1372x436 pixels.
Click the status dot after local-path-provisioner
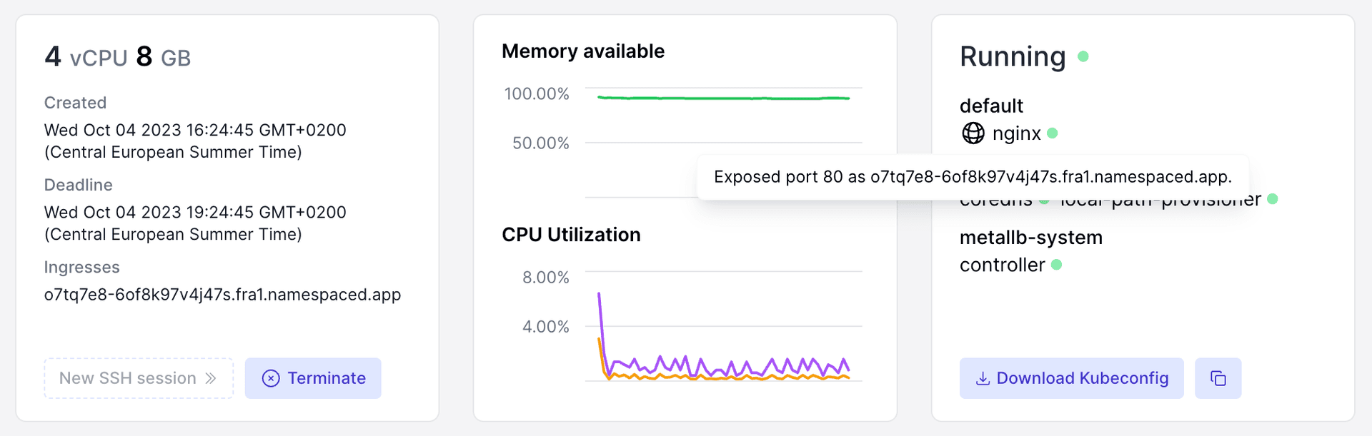[x=1272, y=199]
